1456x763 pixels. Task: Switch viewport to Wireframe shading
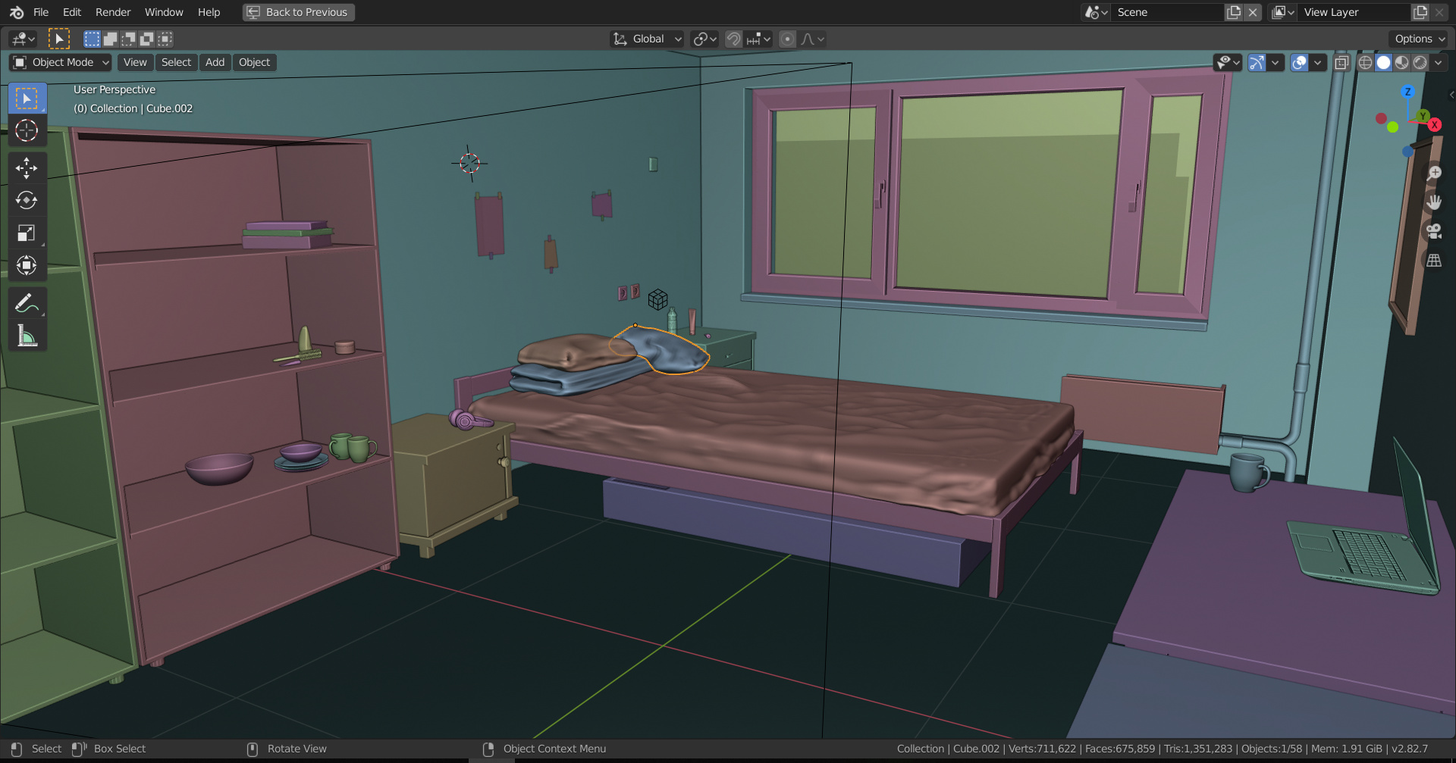click(x=1365, y=63)
